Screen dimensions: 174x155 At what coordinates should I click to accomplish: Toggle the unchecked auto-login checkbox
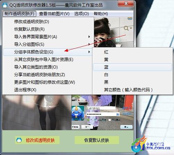point(110,120)
